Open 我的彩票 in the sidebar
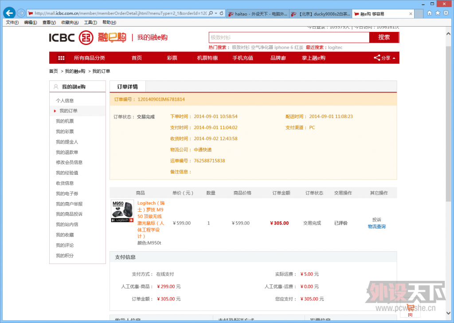This screenshot has width=454, height=323. click(x=65, y=131)
